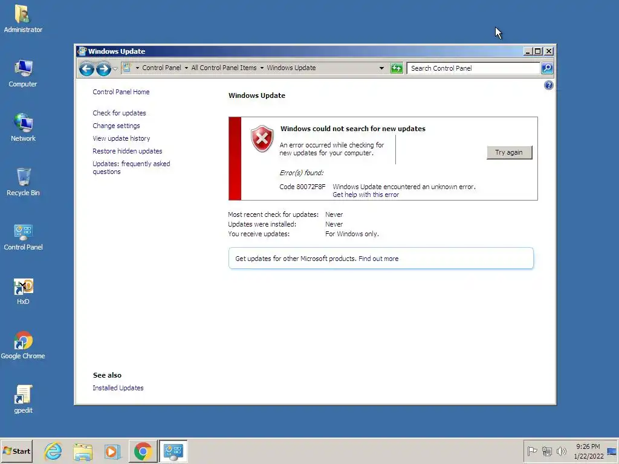
Task: Click the Action Center flag tray icon
Action: (x=532, y=451)
